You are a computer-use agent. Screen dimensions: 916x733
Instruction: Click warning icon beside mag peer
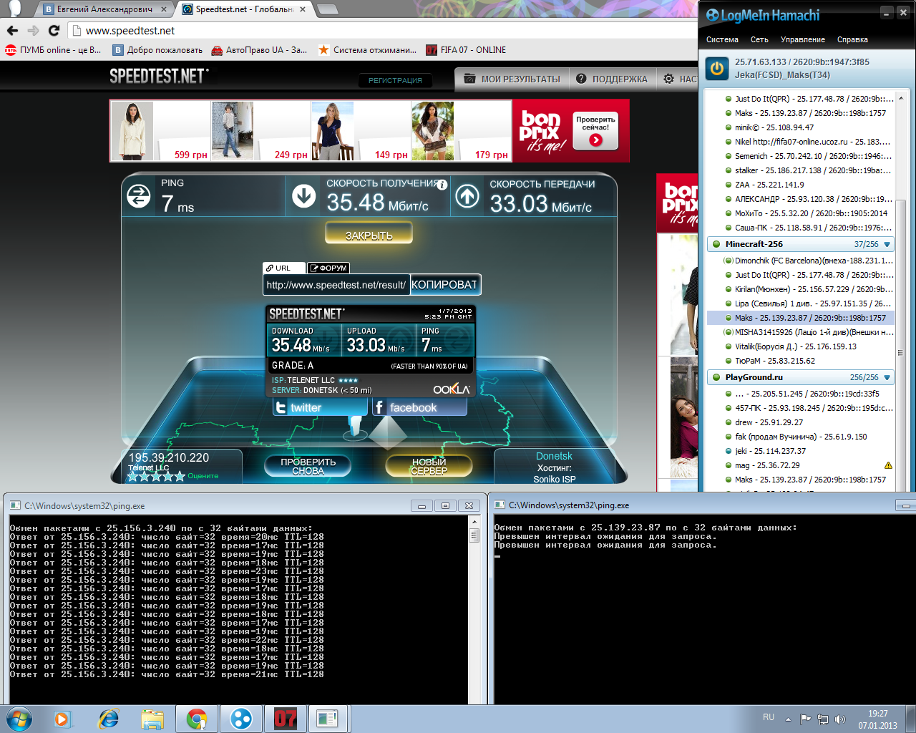click(888, 465)
